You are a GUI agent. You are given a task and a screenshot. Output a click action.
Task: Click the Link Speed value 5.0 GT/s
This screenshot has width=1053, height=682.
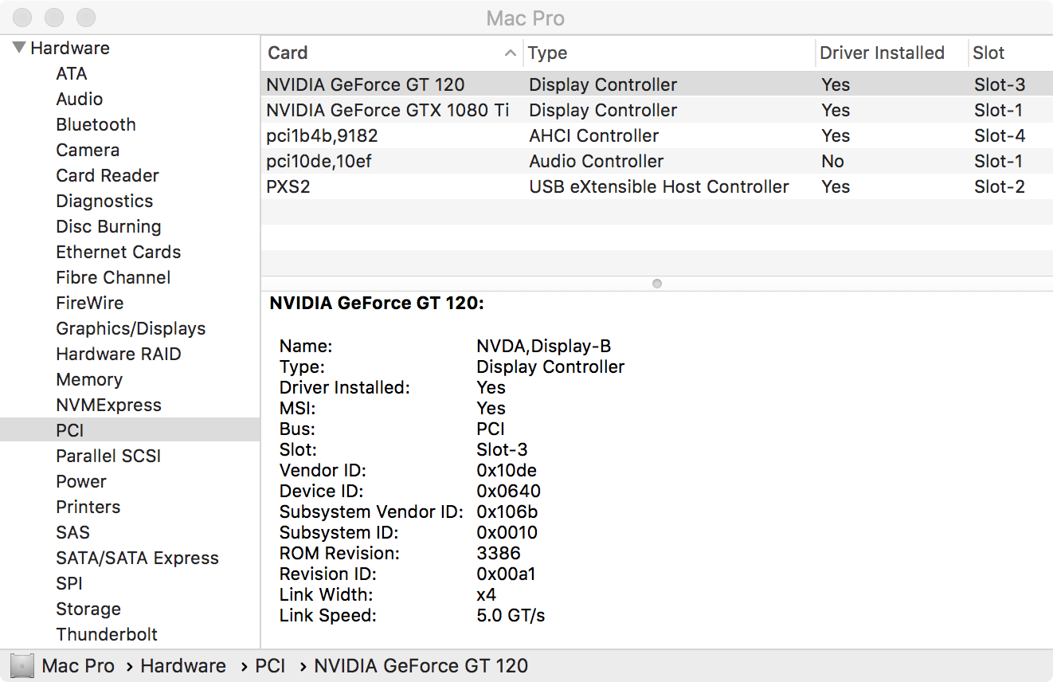pos(511,615)
